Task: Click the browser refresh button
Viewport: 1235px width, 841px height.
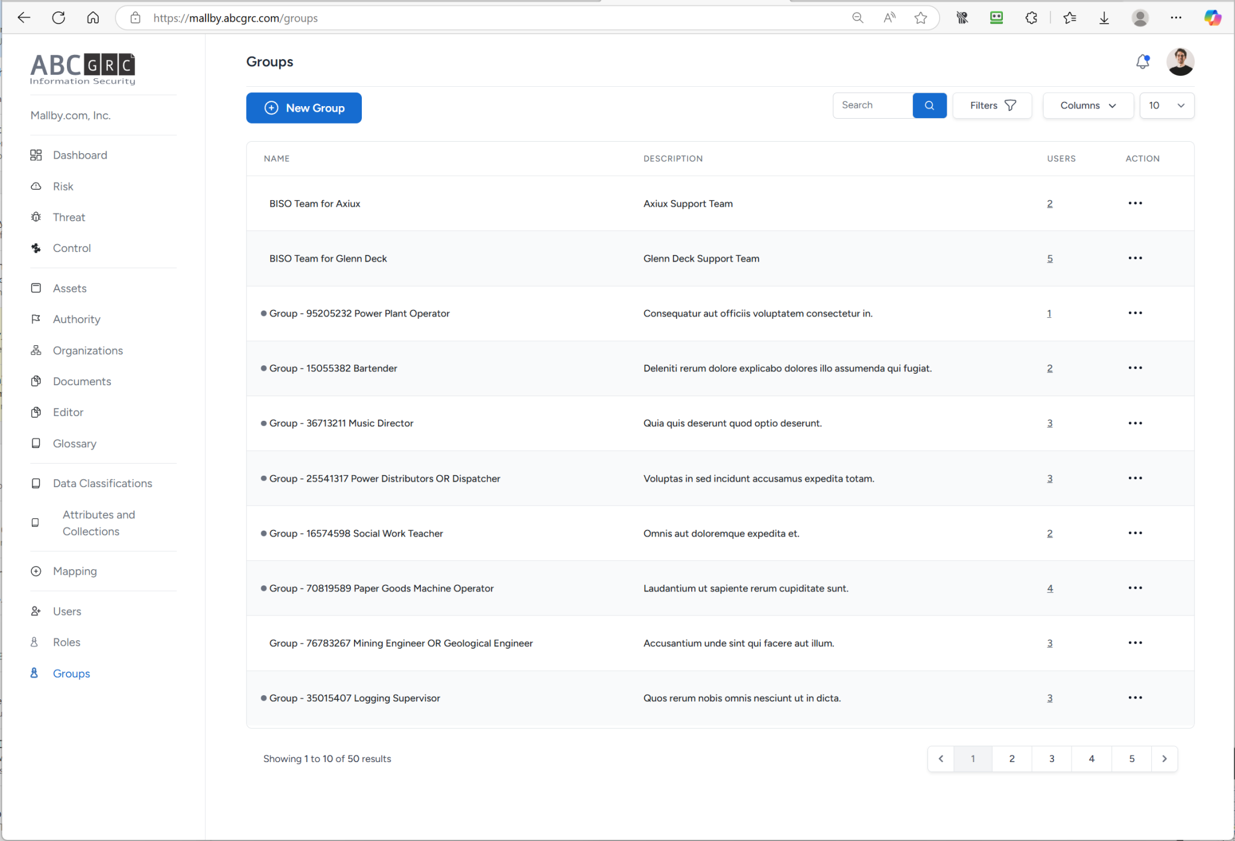Action: click(x=58, y=18)
